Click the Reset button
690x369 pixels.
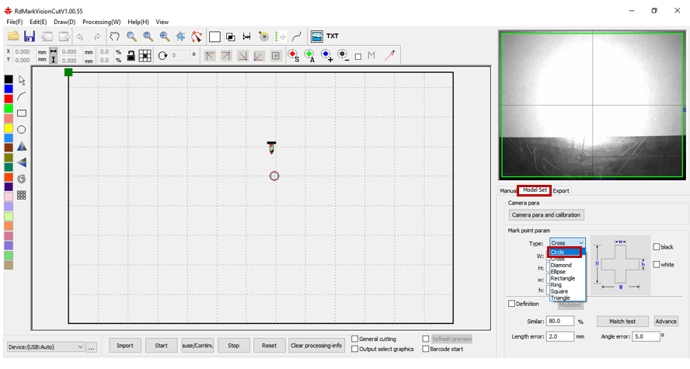(x=270, y=345)
